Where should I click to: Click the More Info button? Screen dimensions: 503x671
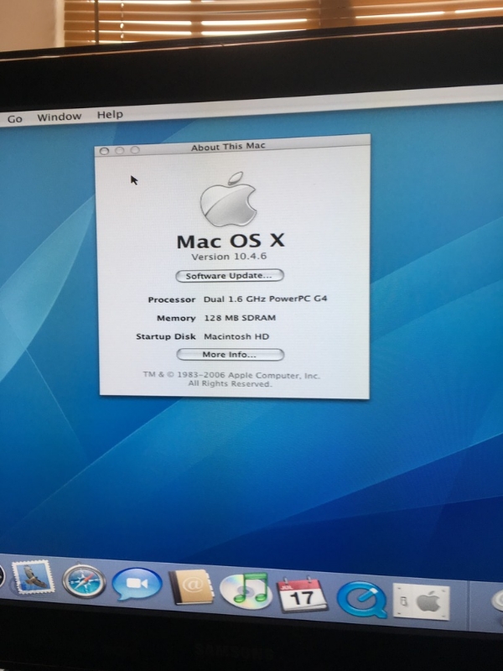[x=230, y=354]
